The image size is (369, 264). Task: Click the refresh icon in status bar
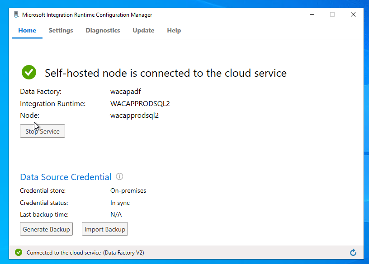tap(353, 252)
